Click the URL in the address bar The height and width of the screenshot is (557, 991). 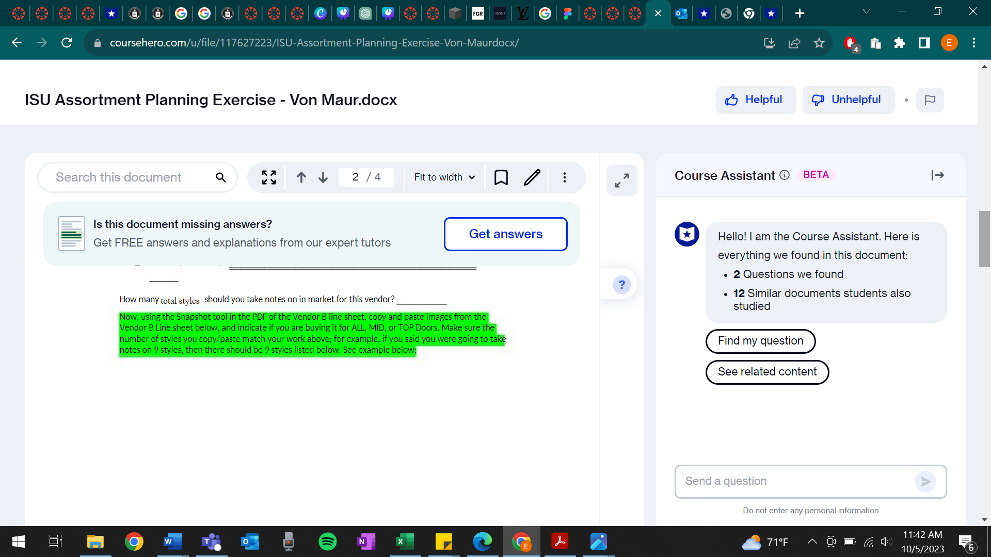coord(314,43)
